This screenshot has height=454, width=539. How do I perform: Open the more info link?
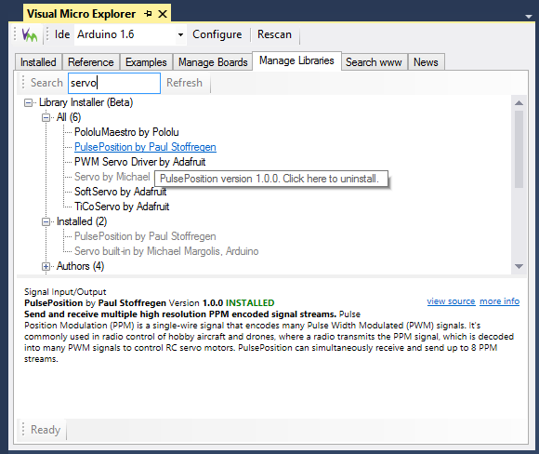[499, 301]
